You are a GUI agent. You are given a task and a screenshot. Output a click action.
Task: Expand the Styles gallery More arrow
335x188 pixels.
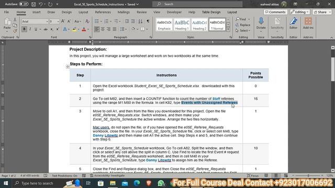[228, 30]
